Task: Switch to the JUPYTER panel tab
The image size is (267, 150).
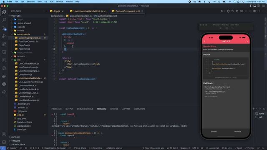Action: pyautogui.click(x=126, y=109)
